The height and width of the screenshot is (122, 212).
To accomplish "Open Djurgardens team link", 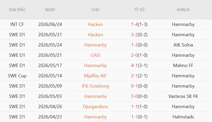I will coord(95,107).
